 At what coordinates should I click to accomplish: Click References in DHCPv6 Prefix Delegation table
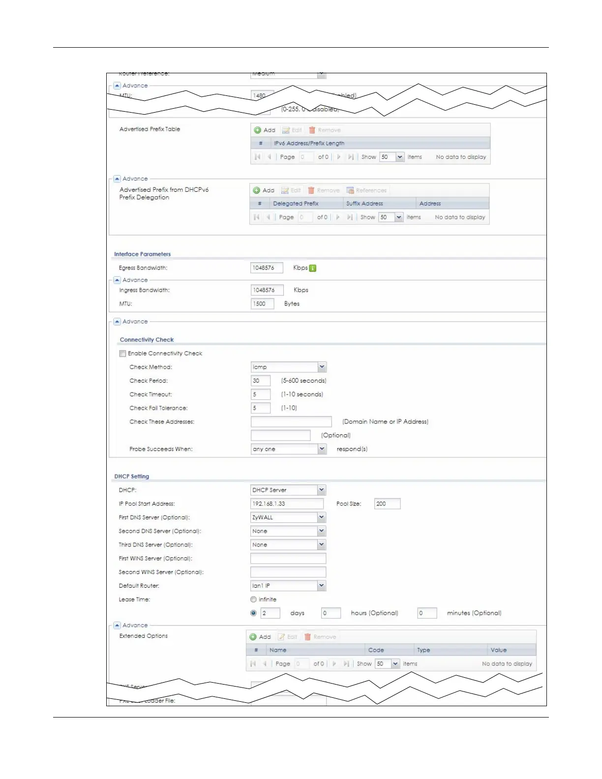pos(366,190)
